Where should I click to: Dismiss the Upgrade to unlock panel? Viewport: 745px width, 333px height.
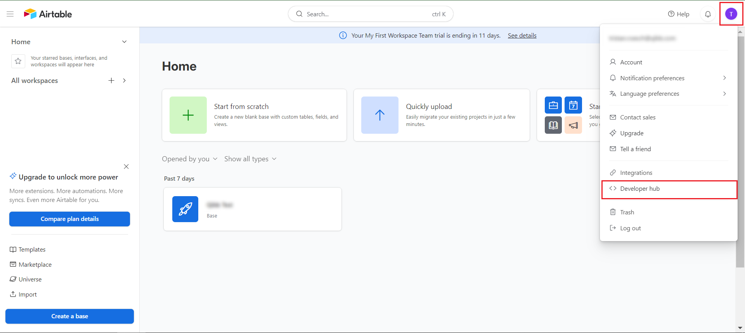coord(126,167)
